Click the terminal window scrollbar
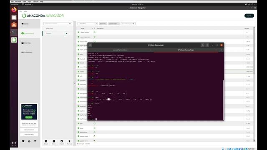The height and width of the screenshot is (150, 267). coord(224,100)
